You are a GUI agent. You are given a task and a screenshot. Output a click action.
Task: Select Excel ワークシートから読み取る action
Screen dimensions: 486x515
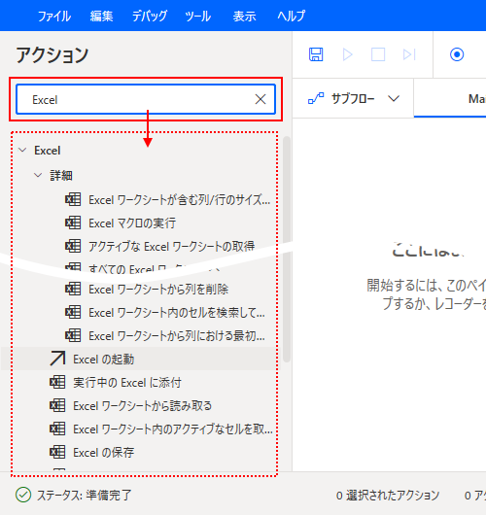(x=142, y=405)
